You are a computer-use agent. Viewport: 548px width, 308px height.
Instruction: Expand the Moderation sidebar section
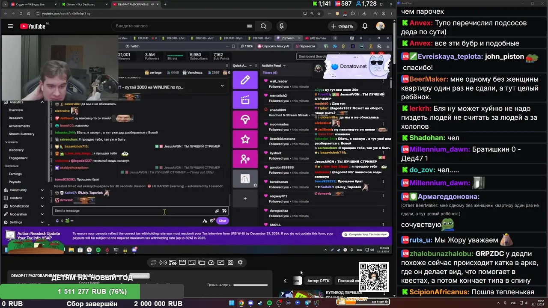pyautogui.click(x=42, y=214)
